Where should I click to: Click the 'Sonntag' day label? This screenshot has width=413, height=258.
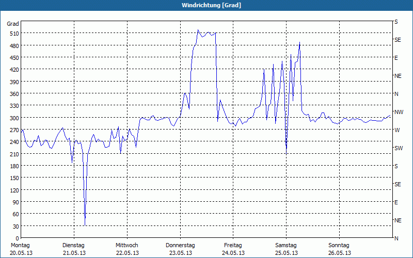pos(339,246)
